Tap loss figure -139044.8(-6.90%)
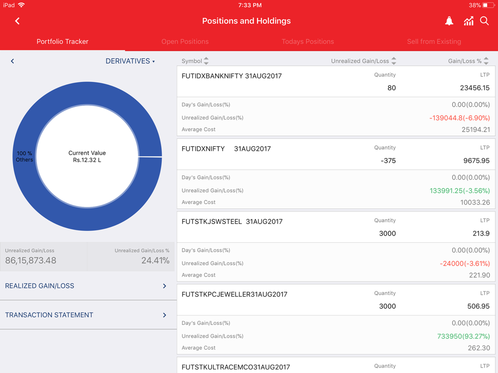The height and width of the screenshot is (373, 498). click(x=459, y=118)
